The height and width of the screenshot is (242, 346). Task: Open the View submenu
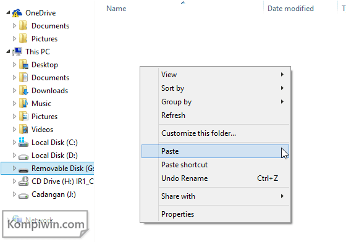pos(215,75)
